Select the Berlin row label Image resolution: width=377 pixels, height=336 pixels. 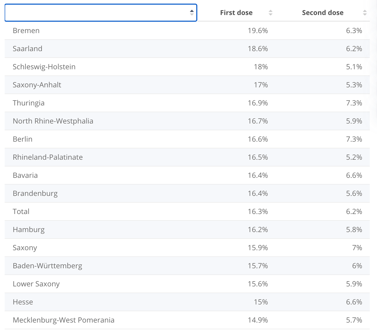coord(23,139)
